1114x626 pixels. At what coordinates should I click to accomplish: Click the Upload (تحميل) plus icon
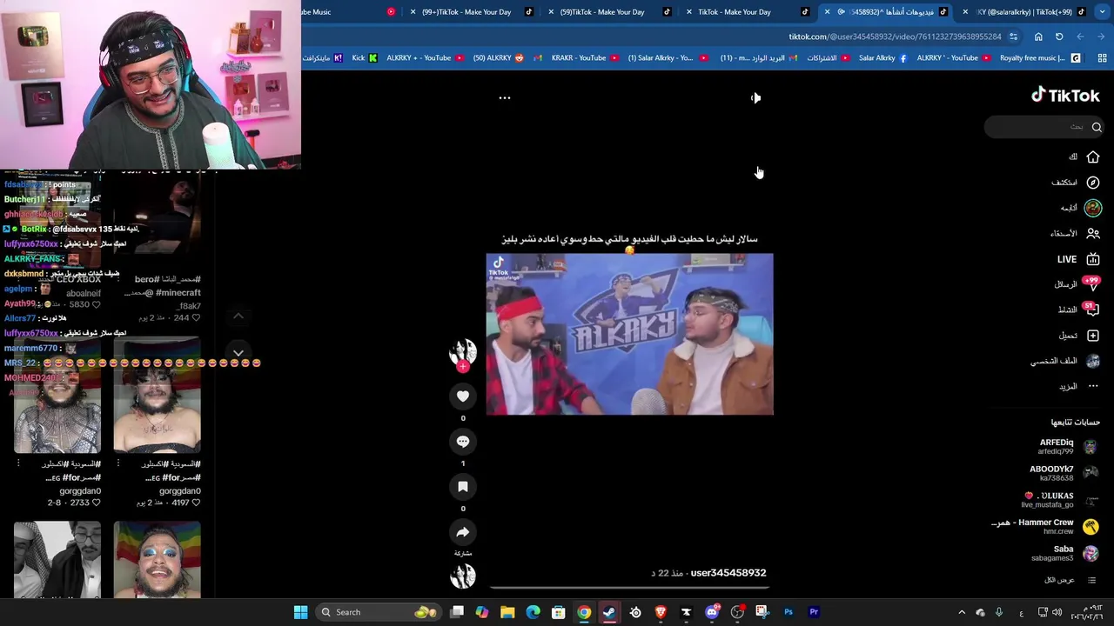[1093, 336]
